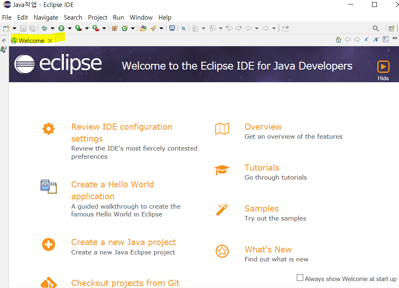Open the Project menu
Viewport: 399px width, 288px height.
(97, 17)
